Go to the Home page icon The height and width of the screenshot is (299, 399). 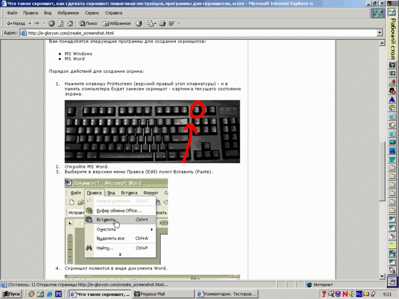pyautogui.click(x=70, y=23)
